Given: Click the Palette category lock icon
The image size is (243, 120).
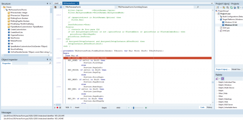Looking at the screenshot, I should coord(217,79).
